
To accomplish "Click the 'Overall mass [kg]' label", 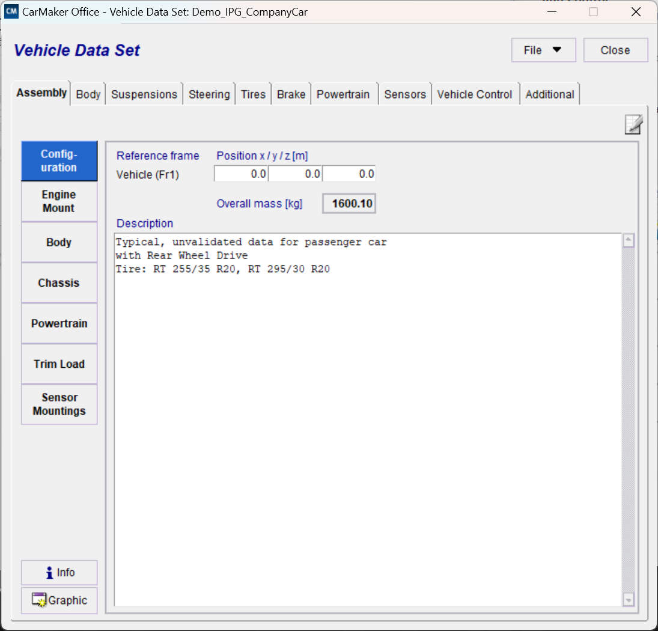I will [260, 204].
